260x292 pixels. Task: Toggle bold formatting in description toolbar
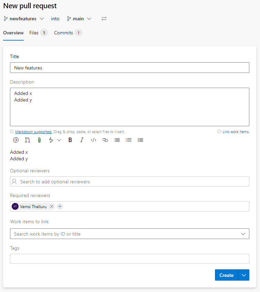tap(70, 140)
